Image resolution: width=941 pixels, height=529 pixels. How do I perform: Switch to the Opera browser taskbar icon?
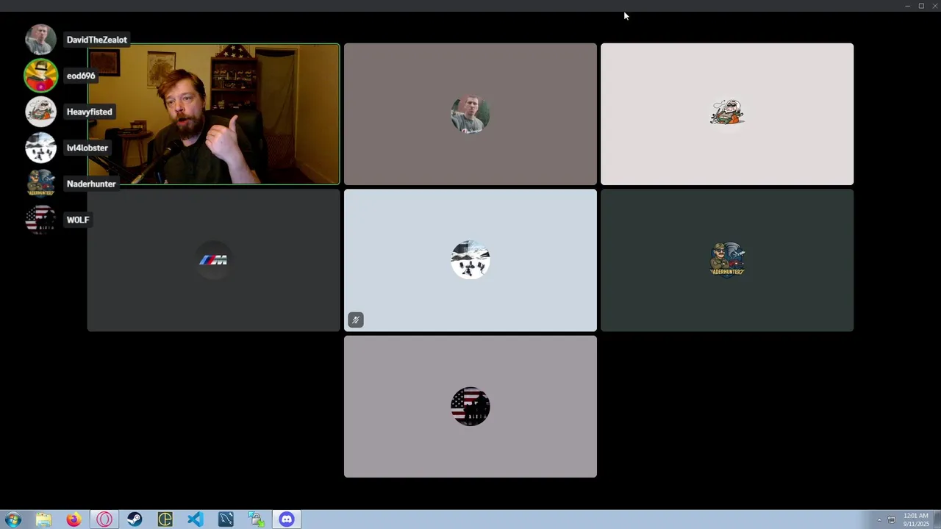104,519
